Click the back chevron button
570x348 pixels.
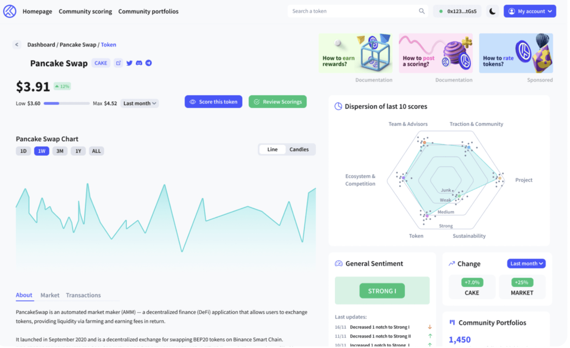pyautogui.click(x=17, y=45)
